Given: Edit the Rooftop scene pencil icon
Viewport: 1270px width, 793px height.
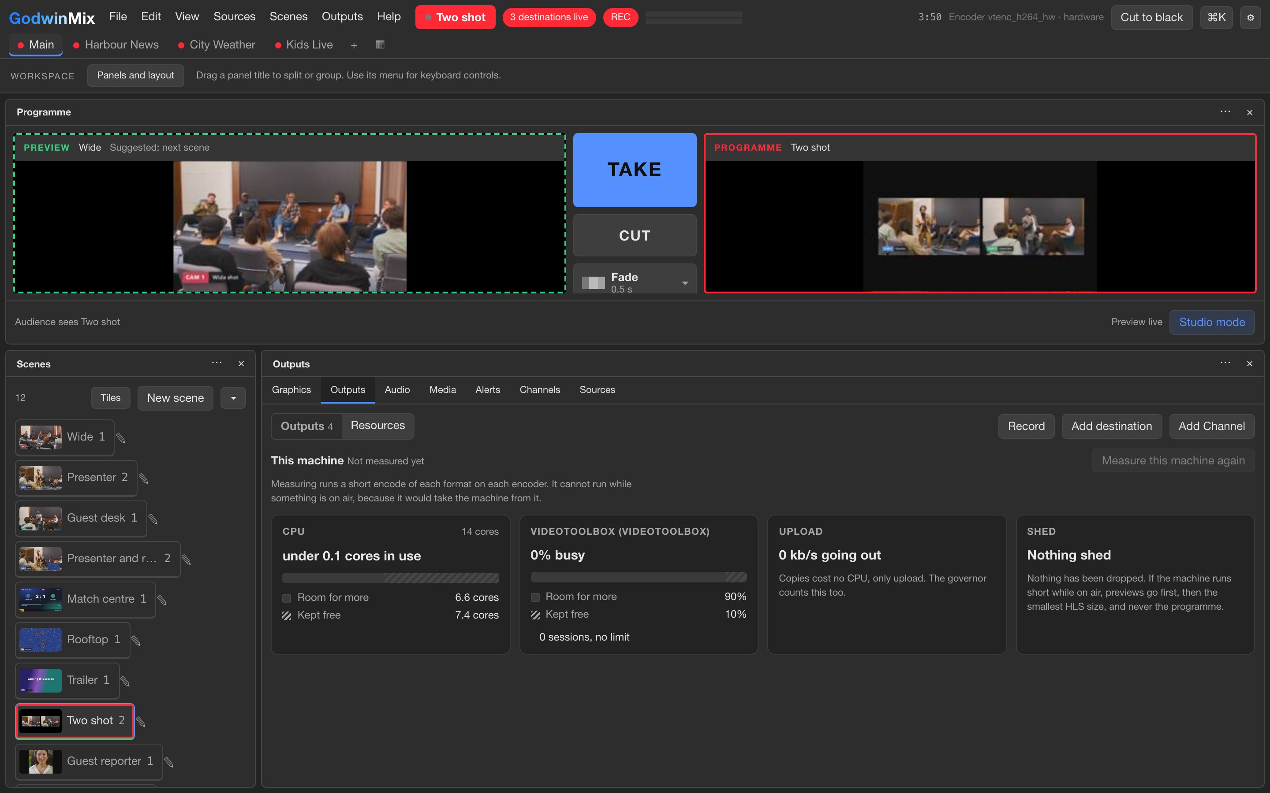Looking at the screenshot, I should coord(135,641).
